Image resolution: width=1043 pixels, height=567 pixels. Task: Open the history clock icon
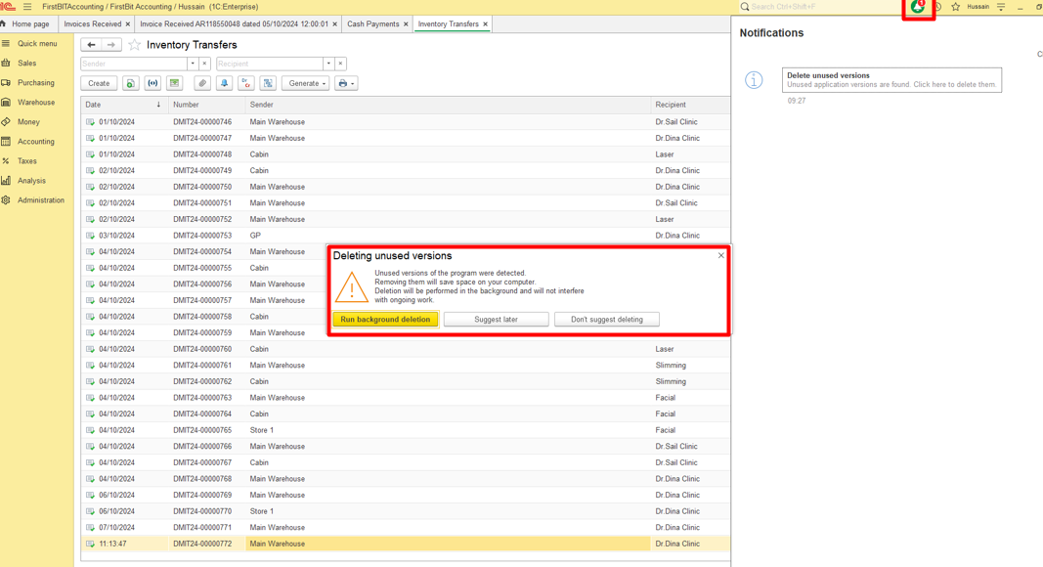(937, 7)
